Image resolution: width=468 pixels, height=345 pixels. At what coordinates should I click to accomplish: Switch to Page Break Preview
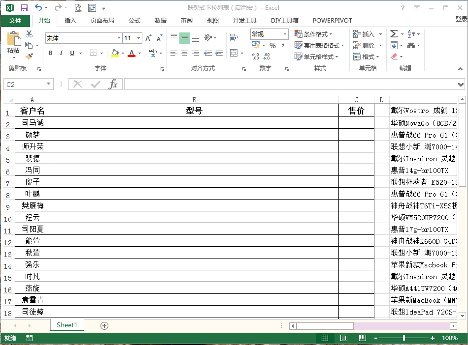click(x=363, y=338)
